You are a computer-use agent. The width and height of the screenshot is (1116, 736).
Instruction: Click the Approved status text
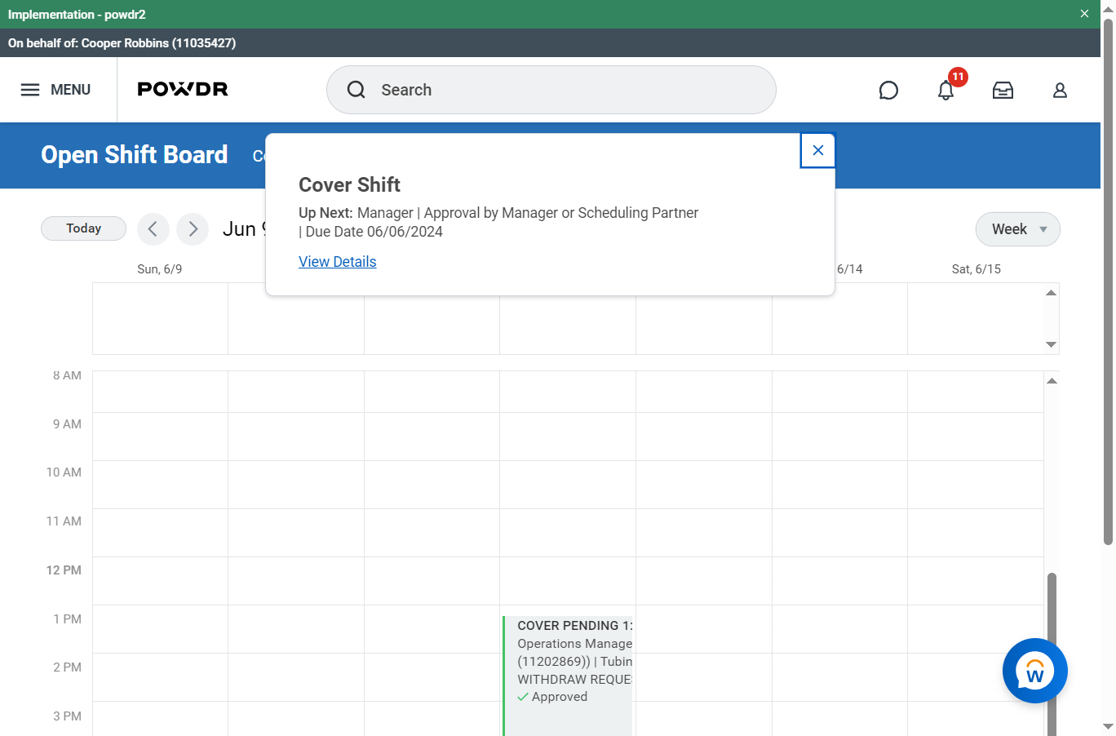pyautogui.click(x=560, y=697)
